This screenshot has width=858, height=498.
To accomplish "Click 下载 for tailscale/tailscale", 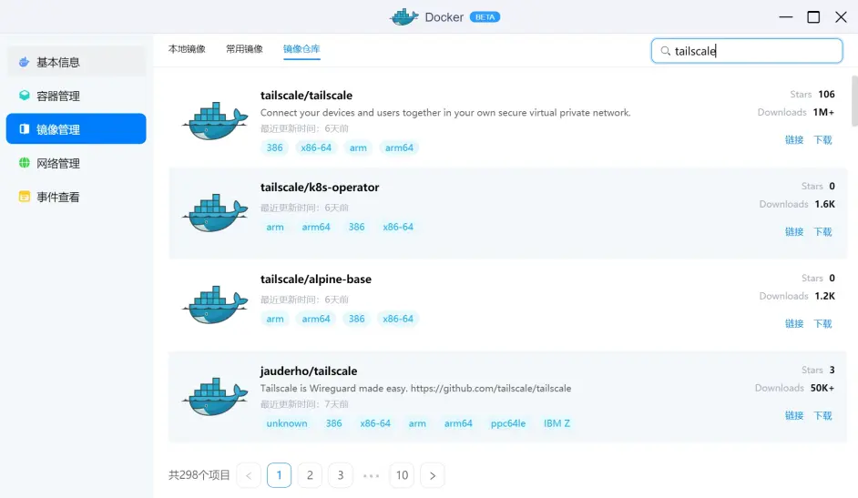I will click(822, 140).
